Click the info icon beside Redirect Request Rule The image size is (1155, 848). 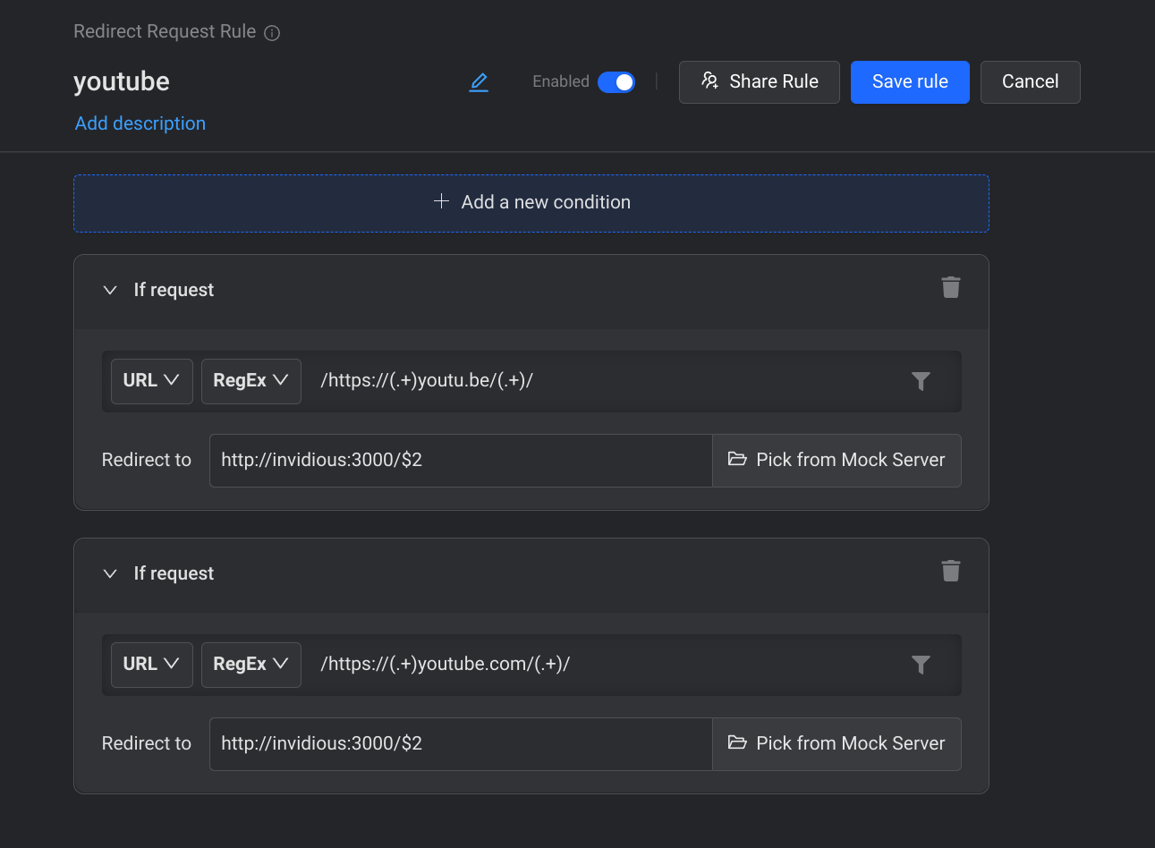click(273, 33)
